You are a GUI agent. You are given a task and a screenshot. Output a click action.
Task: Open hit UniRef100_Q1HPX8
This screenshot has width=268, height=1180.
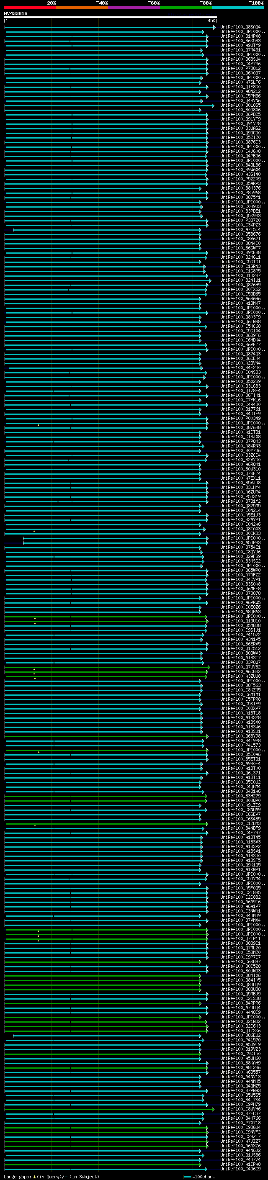point(240,36)
